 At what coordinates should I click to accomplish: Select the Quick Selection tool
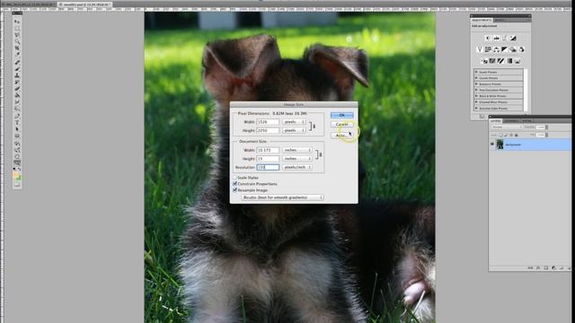coord(17,41)
